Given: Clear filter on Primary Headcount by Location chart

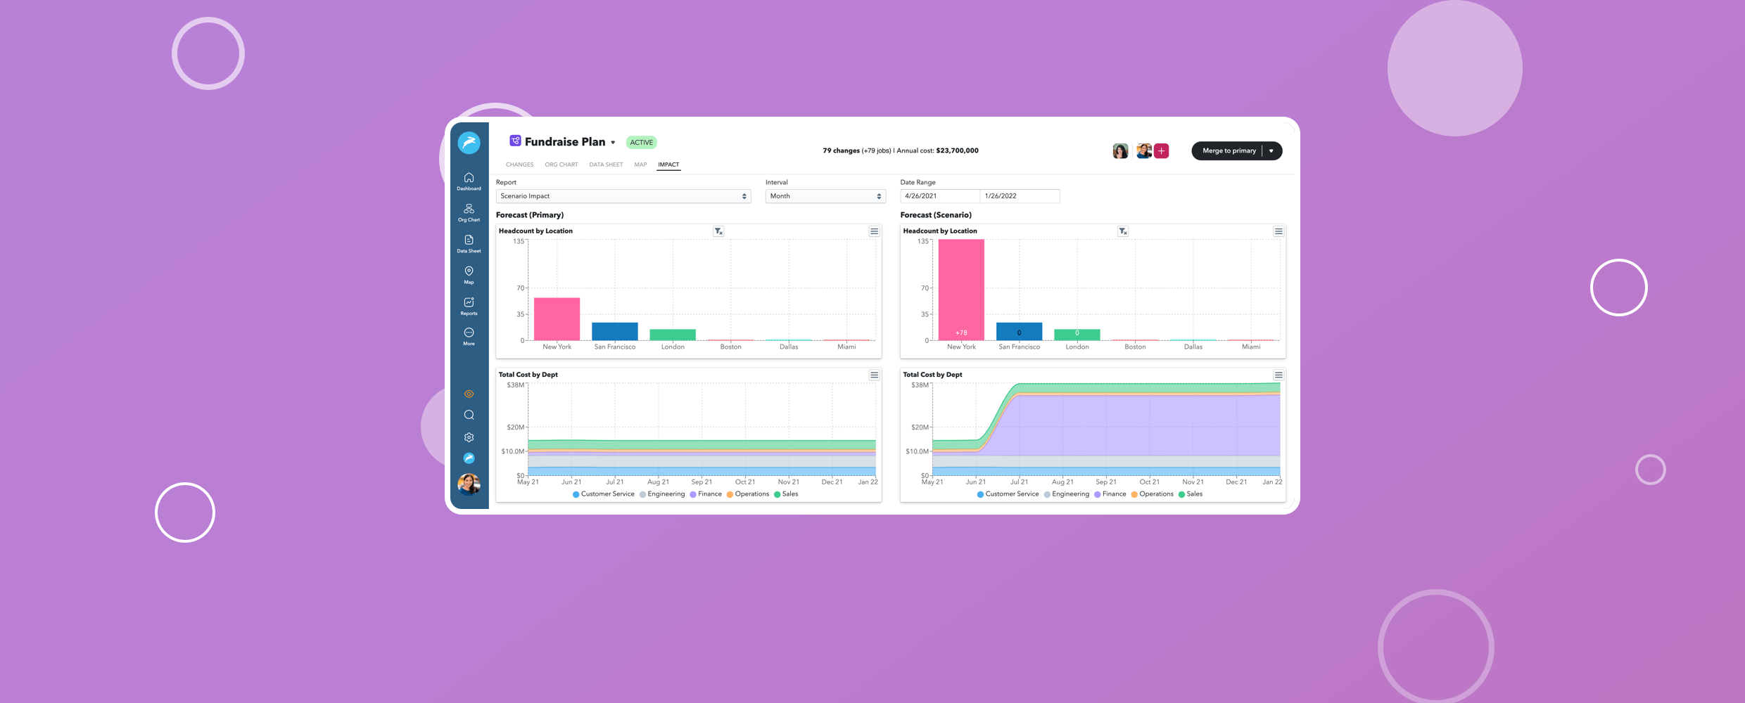Looking at the screenshot, I should pyautogui.click(x=718, y=231).
